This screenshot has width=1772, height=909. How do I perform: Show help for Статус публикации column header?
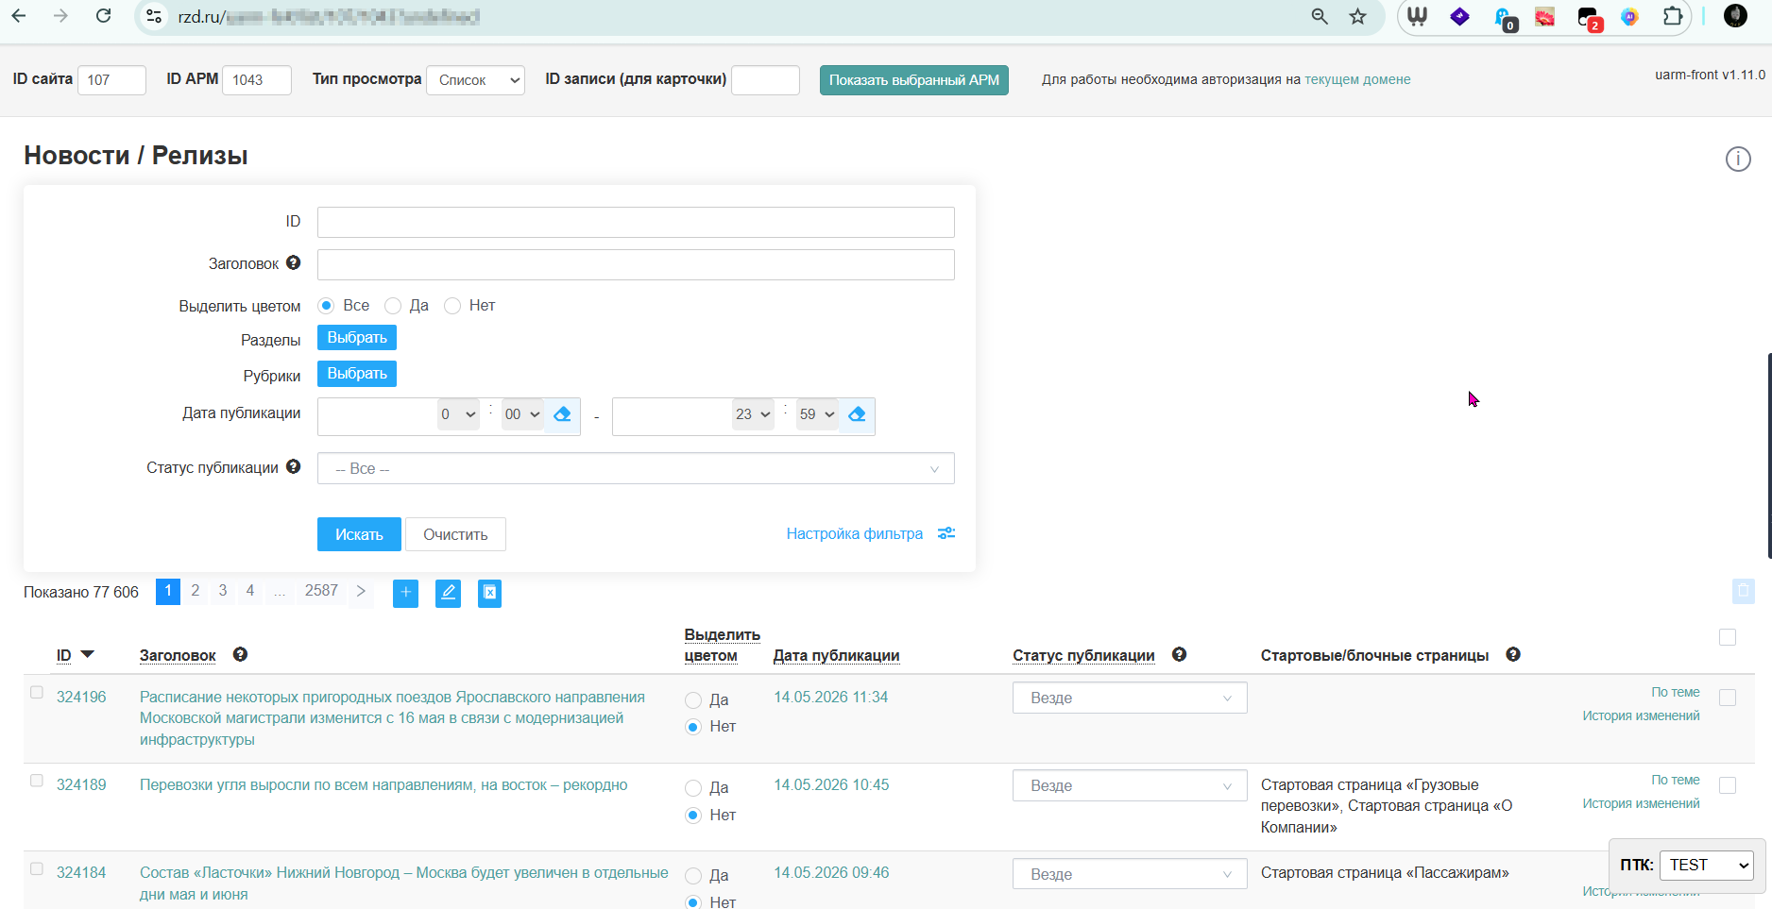pyautogui.click(x=1179, y=654)
